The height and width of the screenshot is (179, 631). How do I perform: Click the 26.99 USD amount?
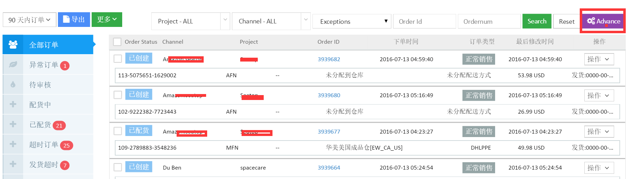531,112
